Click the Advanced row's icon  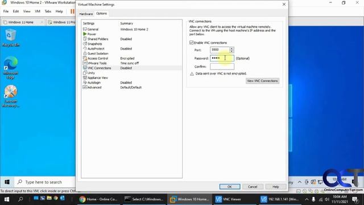click(85, 87)
